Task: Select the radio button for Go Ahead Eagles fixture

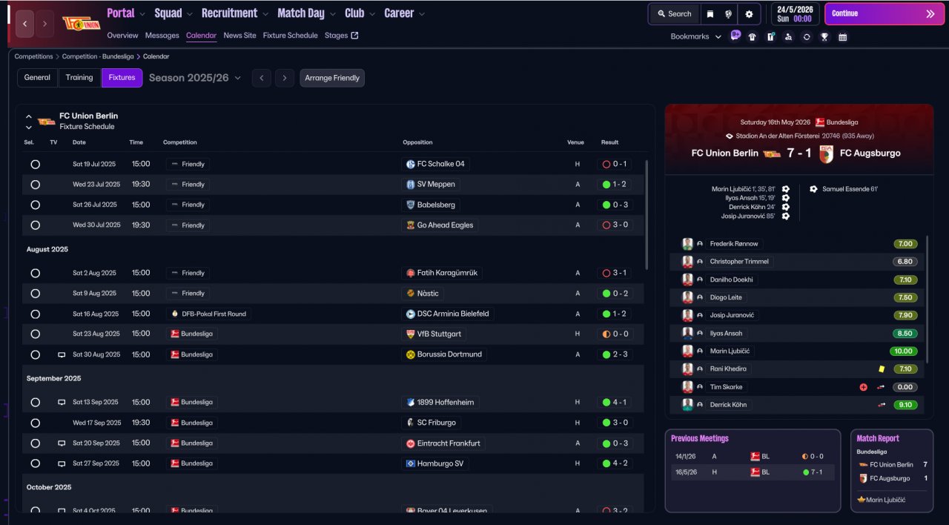Action: point(35,225)
